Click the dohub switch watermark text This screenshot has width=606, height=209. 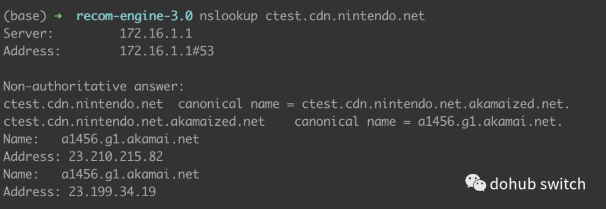coord(537,184)
